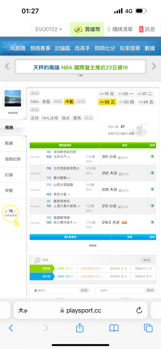This screenshot has width=161, height=349.
Task: Click 看全部 beside 篇發文
Action: point(85,290)
